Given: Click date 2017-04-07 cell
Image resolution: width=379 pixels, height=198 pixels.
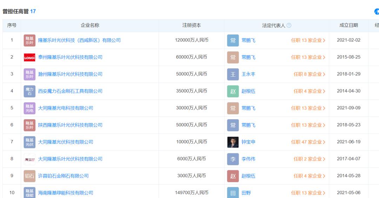Looking at the screenshot, I should pos(348,159).
